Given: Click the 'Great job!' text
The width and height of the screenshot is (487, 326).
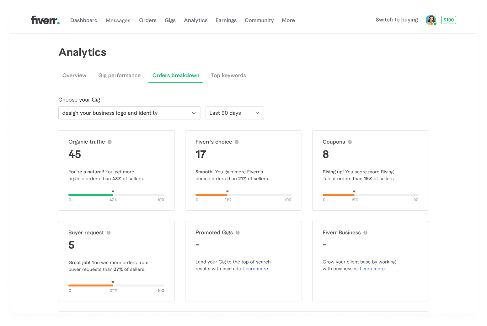Looking at the screenshot, I should pyautogui.click(x=79, y=263).
